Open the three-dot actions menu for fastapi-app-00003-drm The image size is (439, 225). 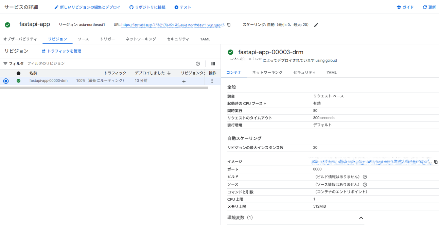coord(212,81)
